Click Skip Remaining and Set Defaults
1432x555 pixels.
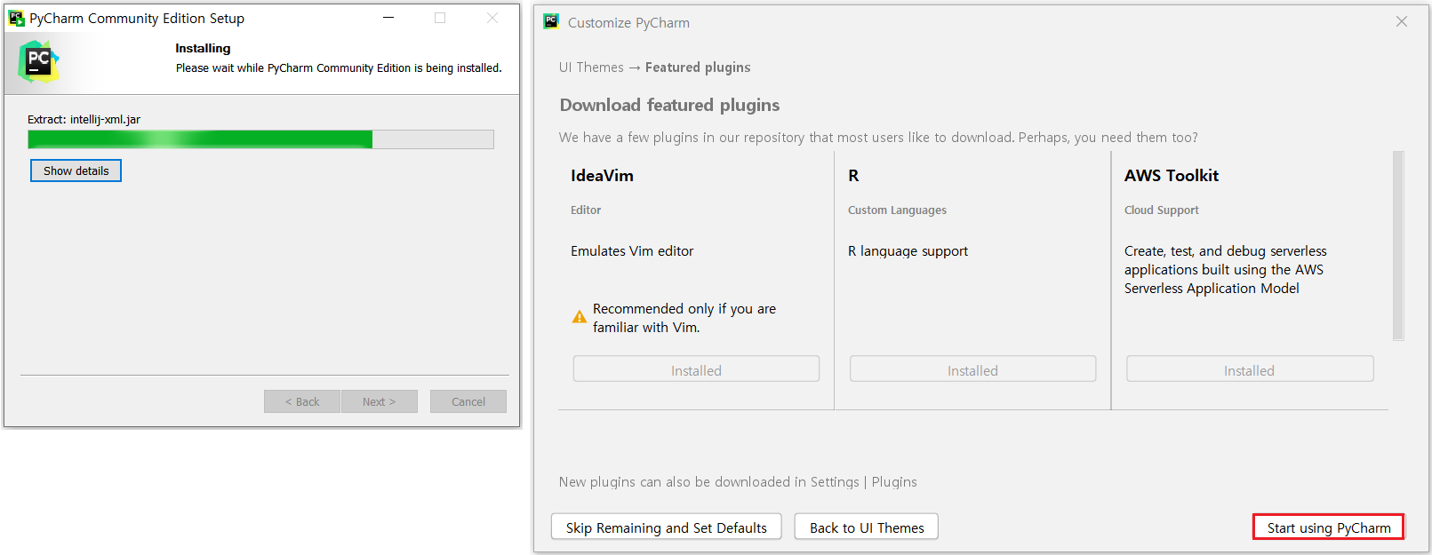tap(666, 527)
